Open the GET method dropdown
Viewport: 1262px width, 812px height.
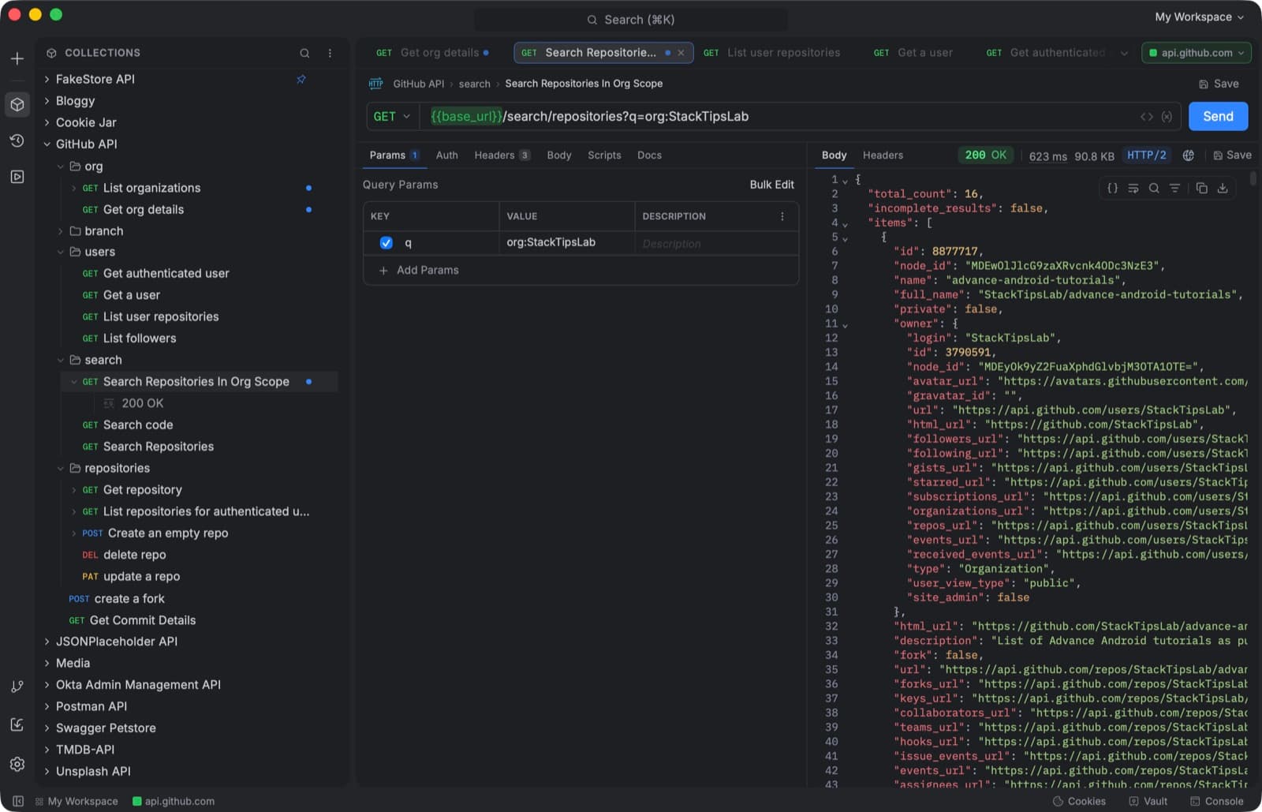pyautogui.click(x=392, y=117)
